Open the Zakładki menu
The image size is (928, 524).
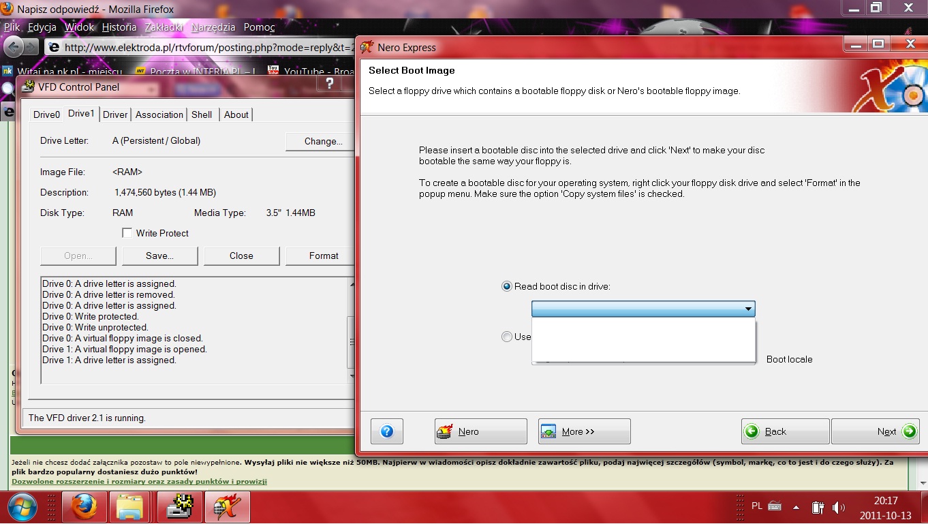click(164, 27)
